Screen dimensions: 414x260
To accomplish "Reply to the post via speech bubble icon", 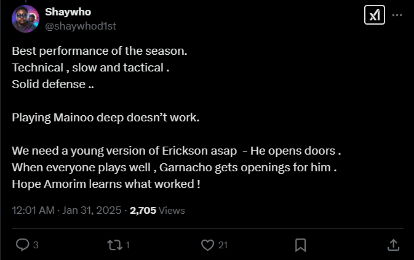I will coord(22,245).
